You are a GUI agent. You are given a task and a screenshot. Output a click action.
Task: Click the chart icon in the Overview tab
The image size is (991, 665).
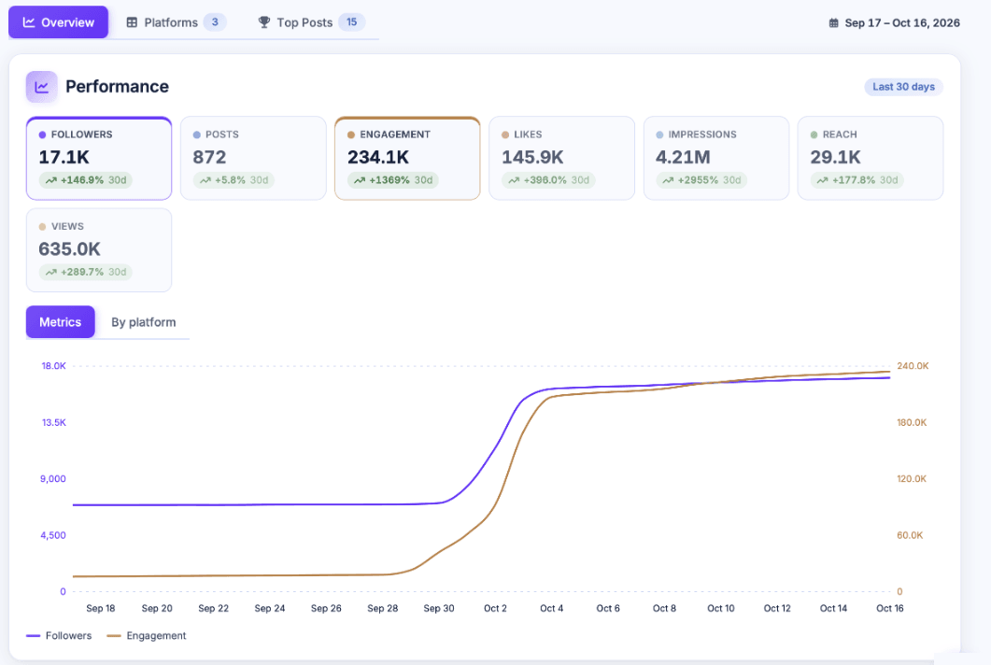(28, 22)
